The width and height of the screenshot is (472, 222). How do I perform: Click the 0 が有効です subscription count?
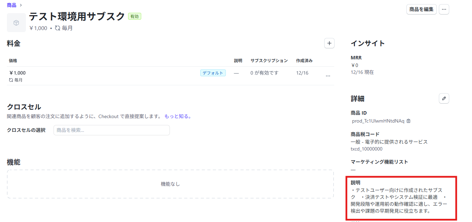point(264,73)
